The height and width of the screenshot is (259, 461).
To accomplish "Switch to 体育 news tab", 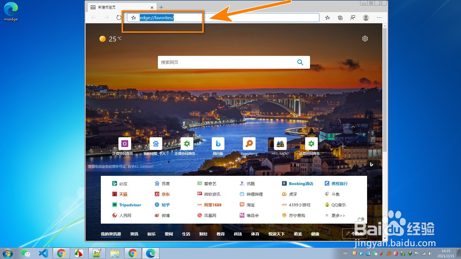I will 255,234.
